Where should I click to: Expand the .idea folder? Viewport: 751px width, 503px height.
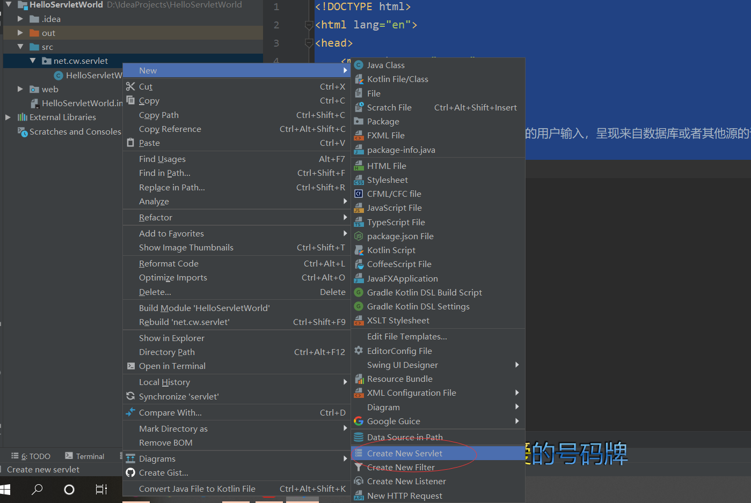20,19
